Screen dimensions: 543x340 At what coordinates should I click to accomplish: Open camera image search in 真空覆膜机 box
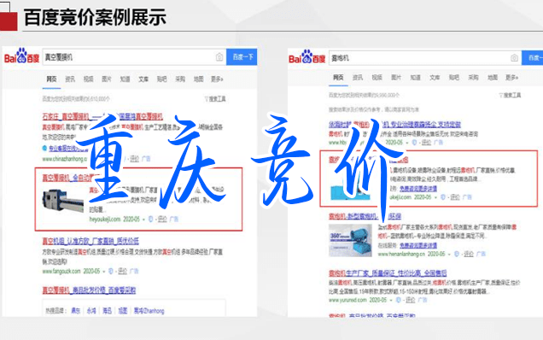pos(219,57)
